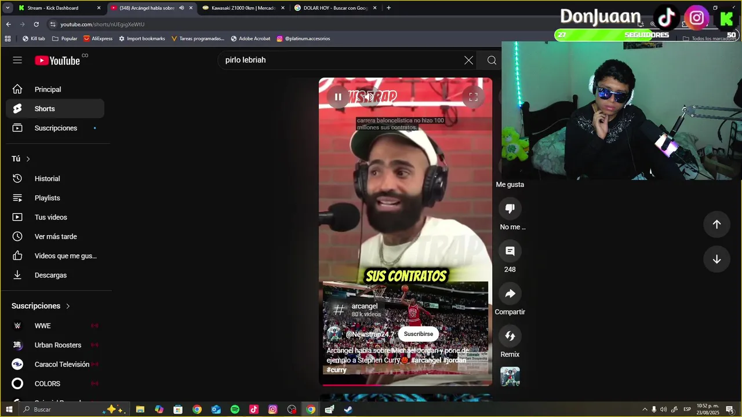Open Suscripciones in the sidebar

[55, 128]
